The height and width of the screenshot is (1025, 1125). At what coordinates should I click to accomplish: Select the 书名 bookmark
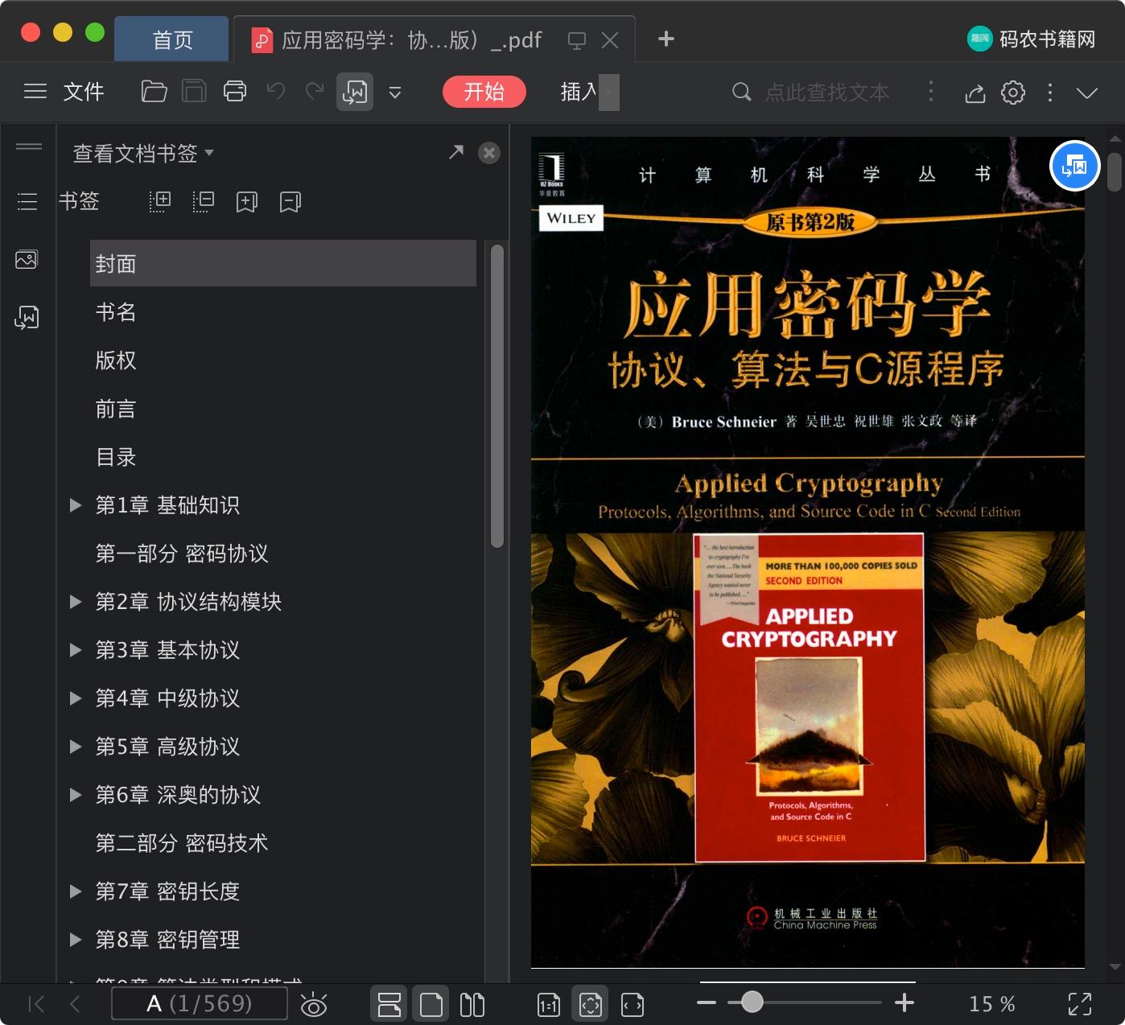[116, 312]
